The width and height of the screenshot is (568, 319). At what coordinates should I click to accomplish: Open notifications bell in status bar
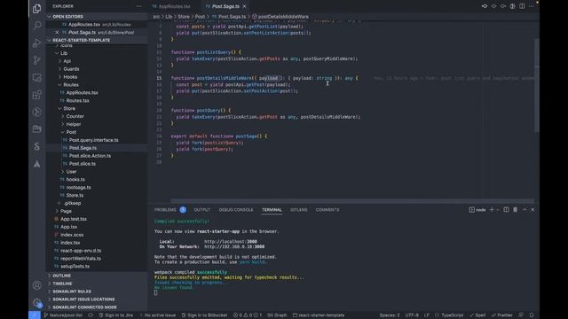click(x=532, y=315)
